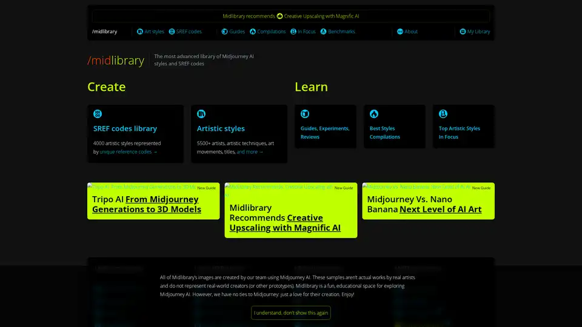Click the Artistic styles card icon
582x327 pixels.
pos(201,114)
